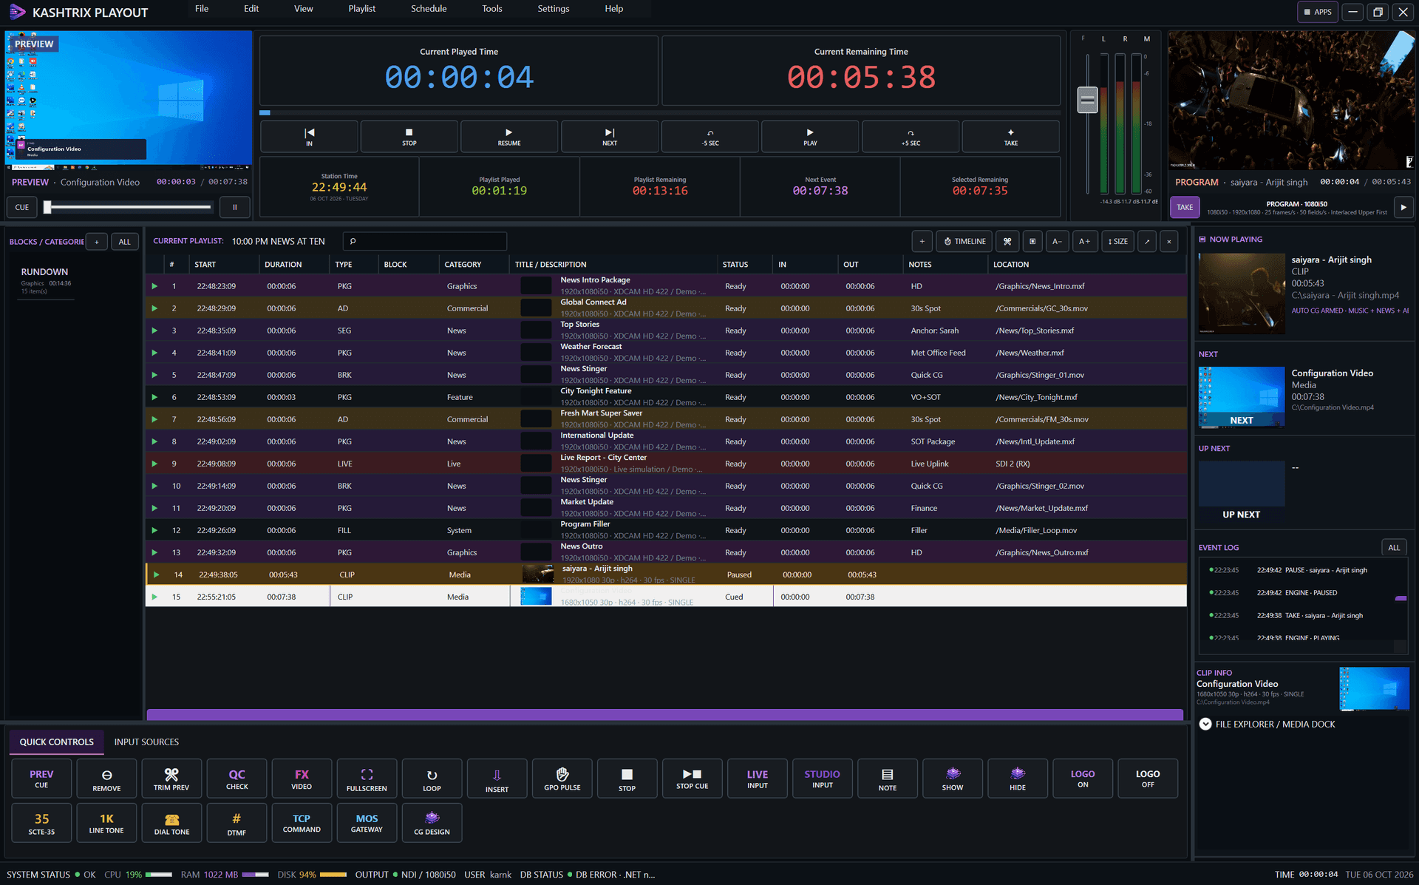The image size is (1419, 885).
Task: Expand the File Explorer / Media Dock
Action: 1205,724
